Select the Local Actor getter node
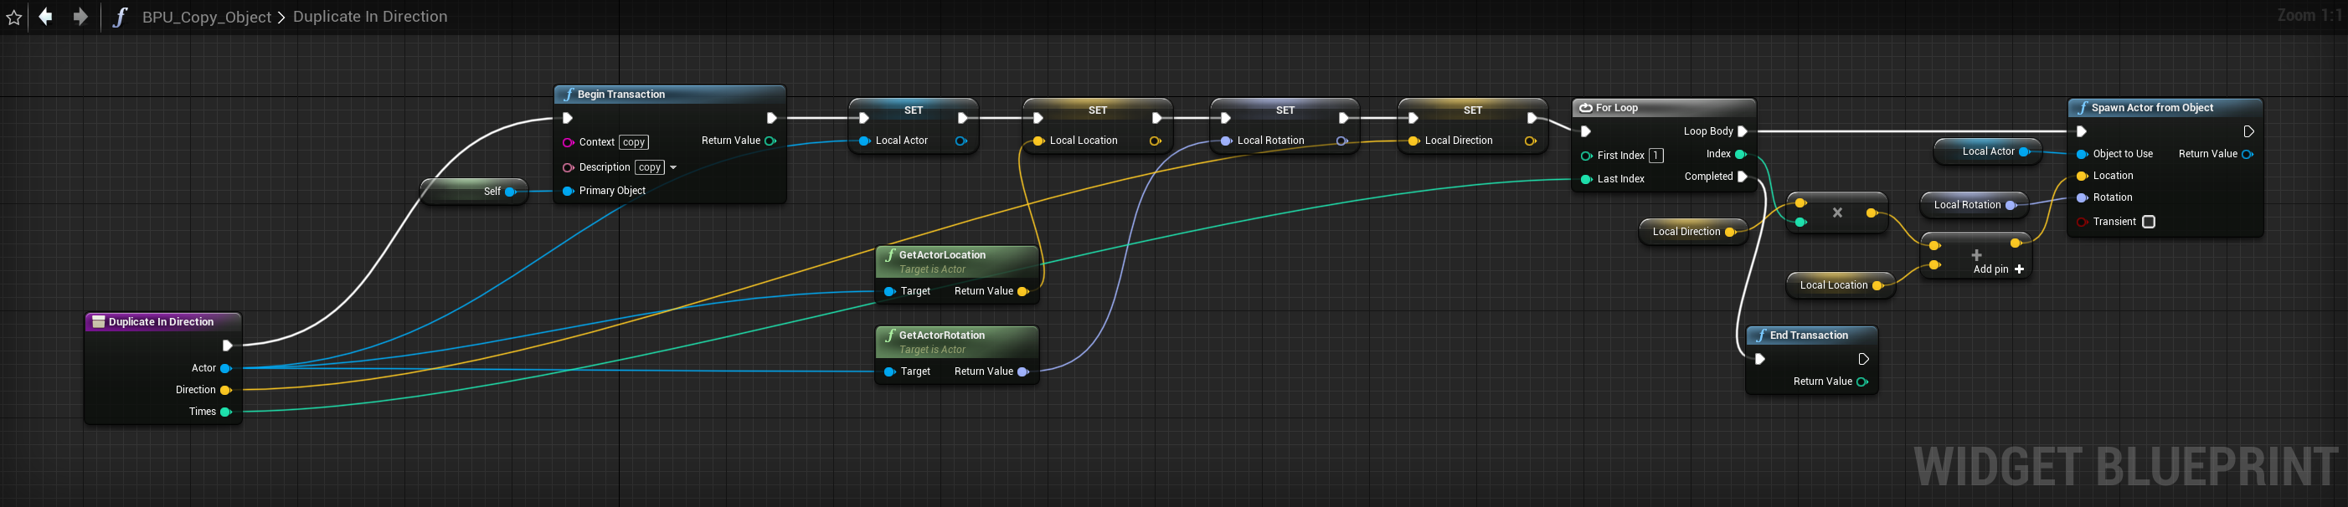This screenshot has height=507, width=2348. [1988, 152]
